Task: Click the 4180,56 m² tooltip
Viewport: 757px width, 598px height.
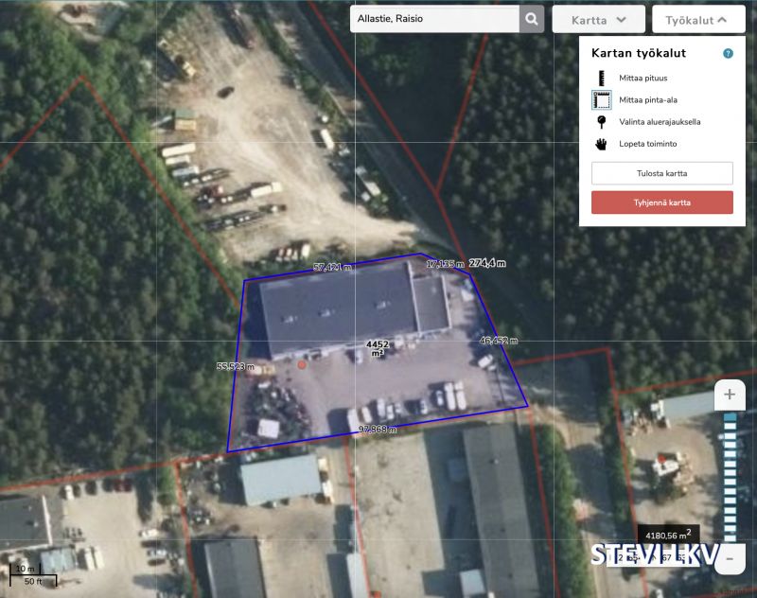Action: pos(668,535)
